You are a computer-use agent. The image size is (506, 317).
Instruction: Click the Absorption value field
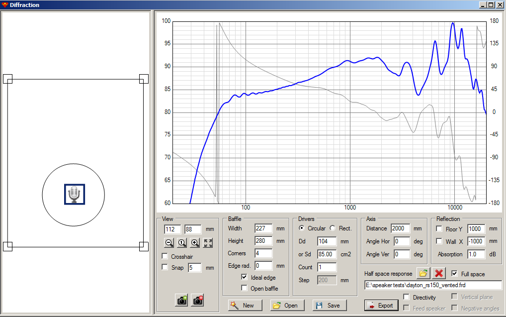(x=476, y=254)
